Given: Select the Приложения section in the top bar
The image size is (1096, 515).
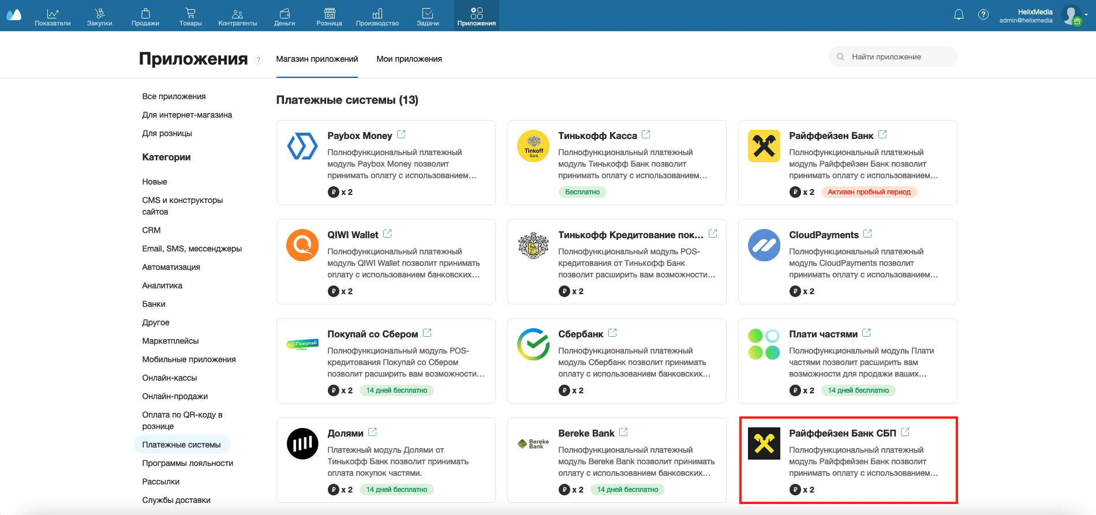Looking at the screenshot, I should (477, 17).
